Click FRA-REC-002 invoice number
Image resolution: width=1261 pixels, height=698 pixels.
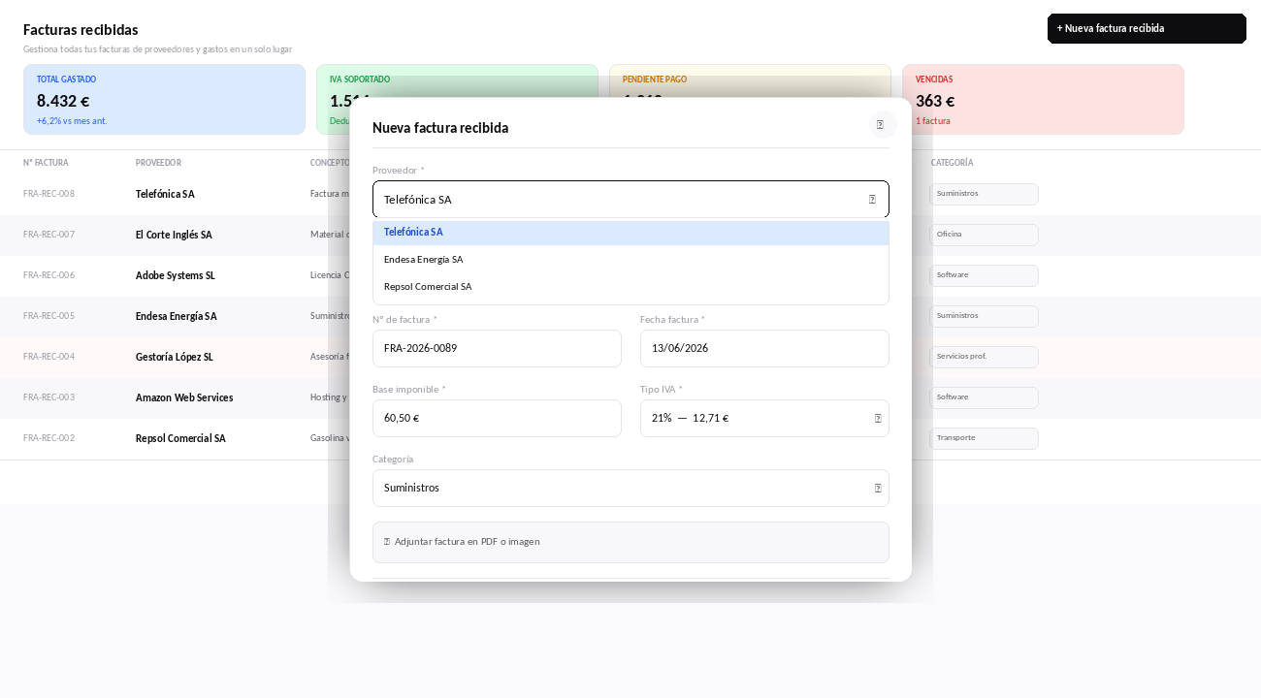pos(48,438)
